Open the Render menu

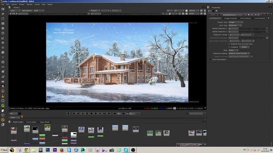pos(29,4)
